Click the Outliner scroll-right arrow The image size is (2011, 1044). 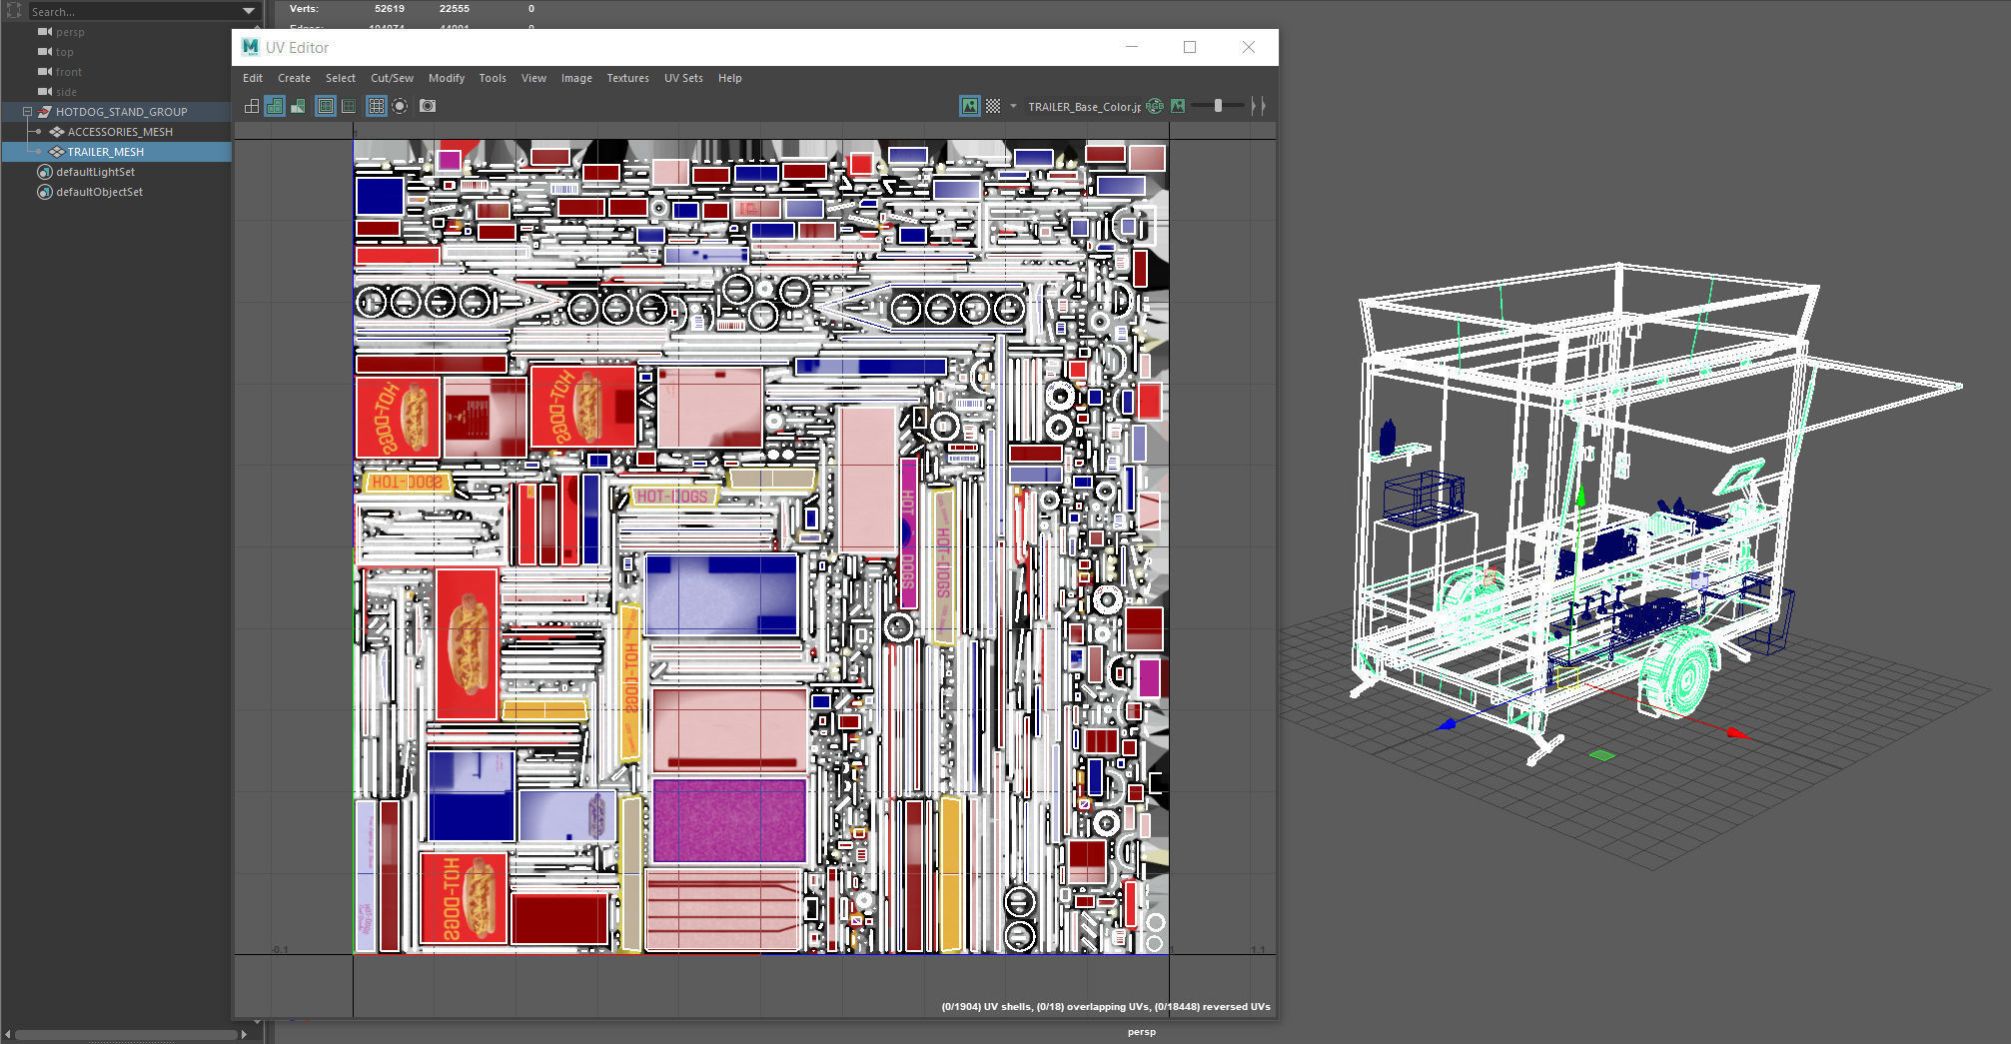click(x=244, y=1034)
